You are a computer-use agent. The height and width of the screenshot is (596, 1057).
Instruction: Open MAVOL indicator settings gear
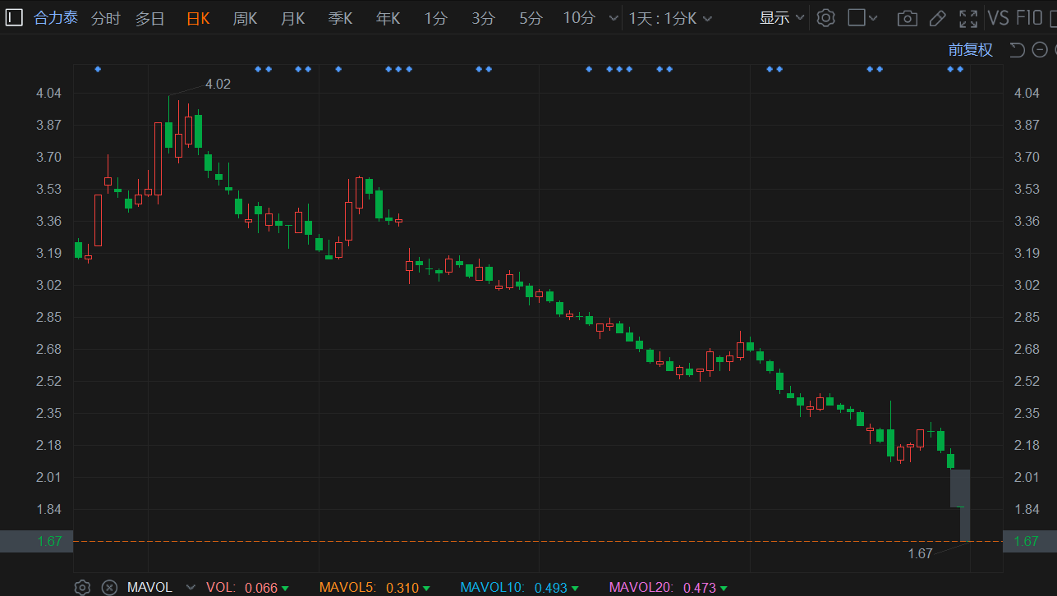click(82, 587)
